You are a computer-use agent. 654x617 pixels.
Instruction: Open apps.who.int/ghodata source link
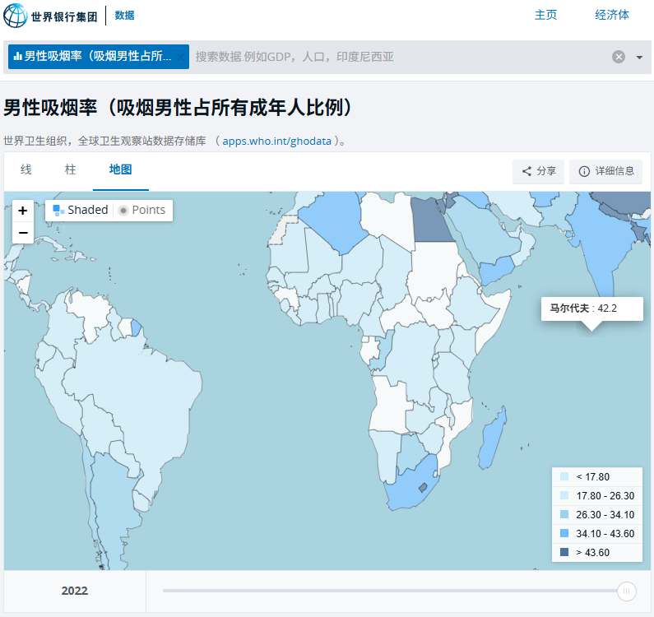point(277,141)
